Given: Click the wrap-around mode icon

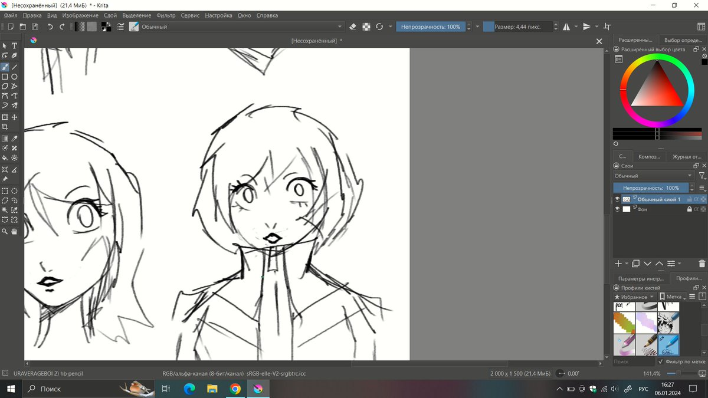Looking at the screenshot, I should pyautogui.click(x=607, y=27).
